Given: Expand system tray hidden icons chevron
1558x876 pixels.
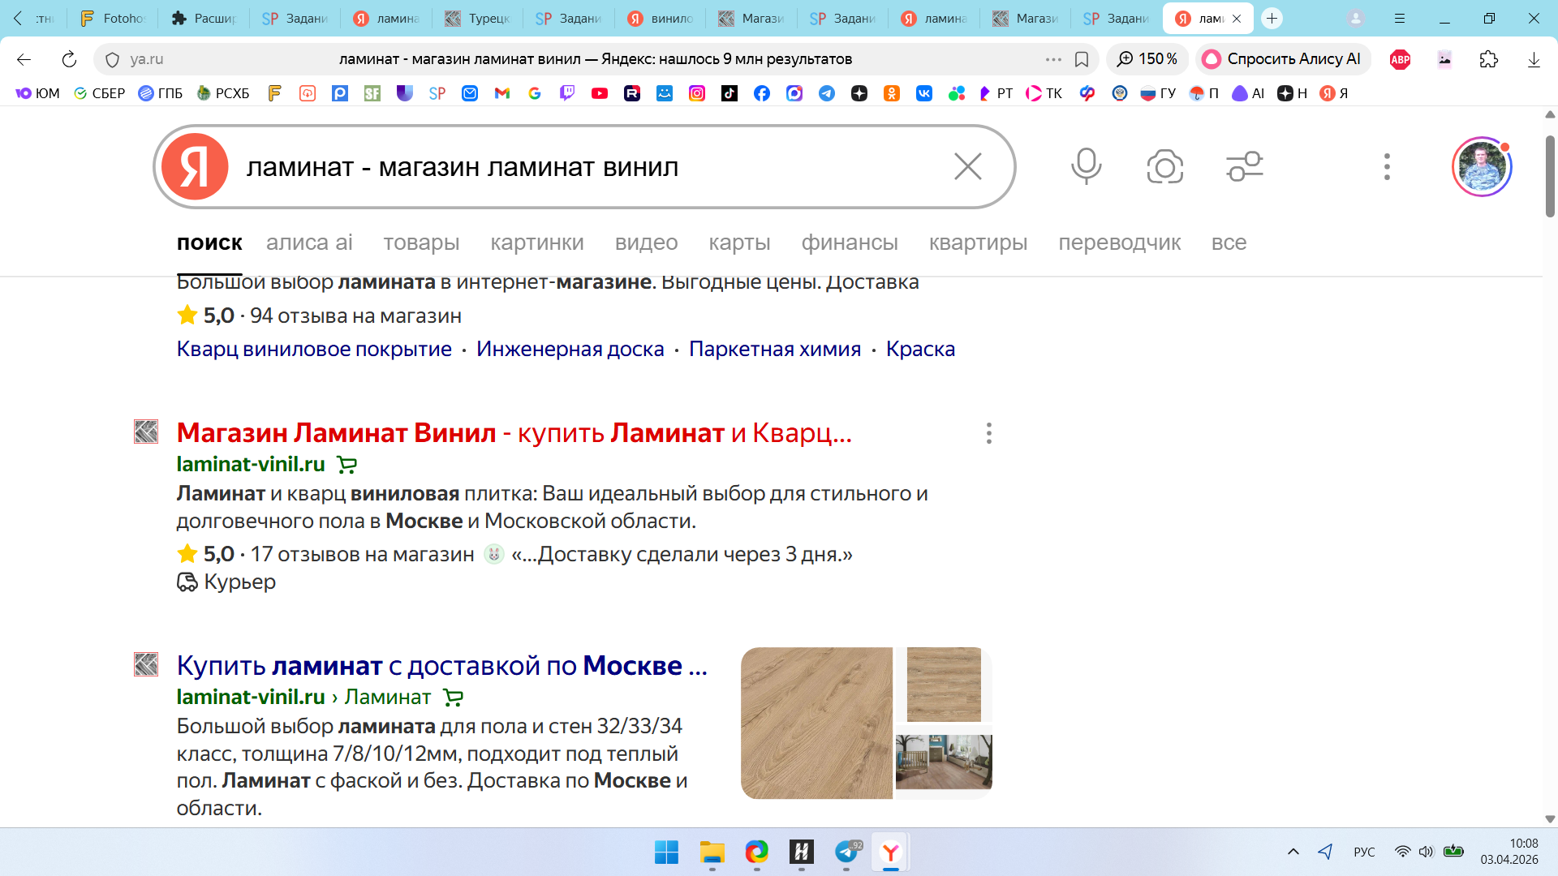Looking at the screenshot, I should click(1293, 852).
